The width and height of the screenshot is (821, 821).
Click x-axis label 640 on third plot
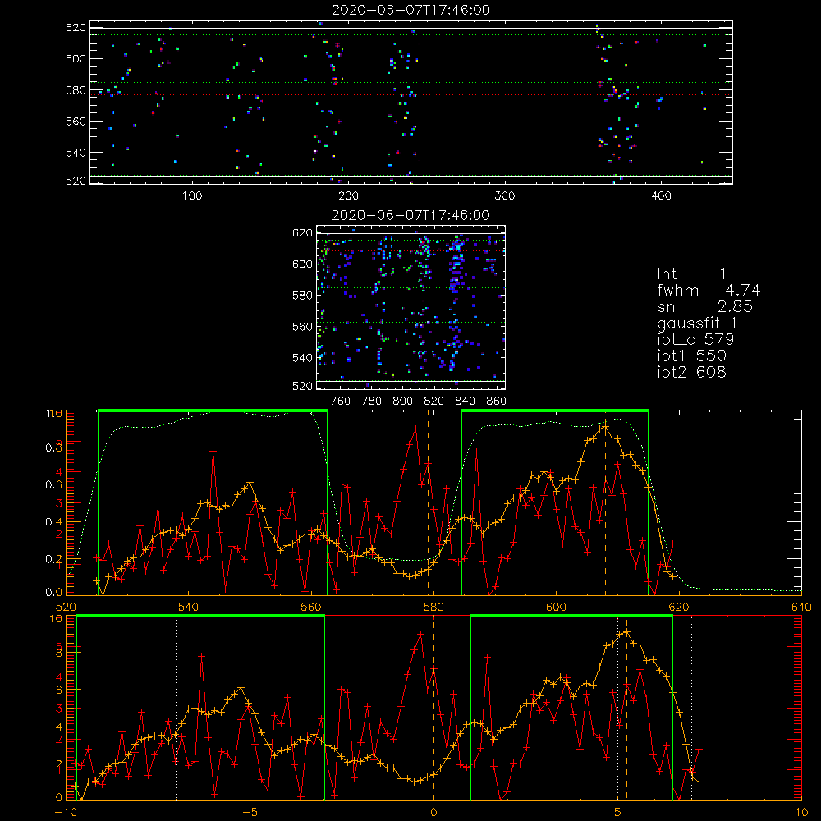801,607
